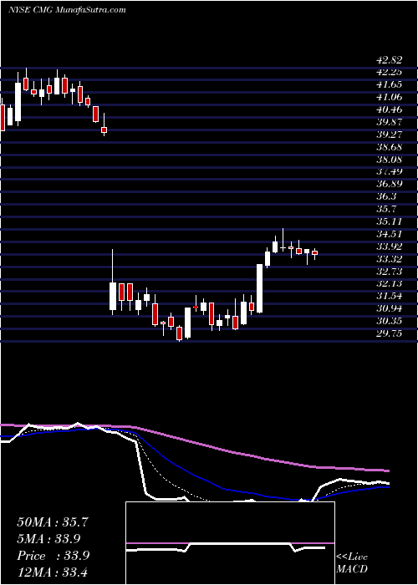This screenshot has width=418, height=585.
Task: Click the 30.35 price axis label
Action: [x=389, y=321]
